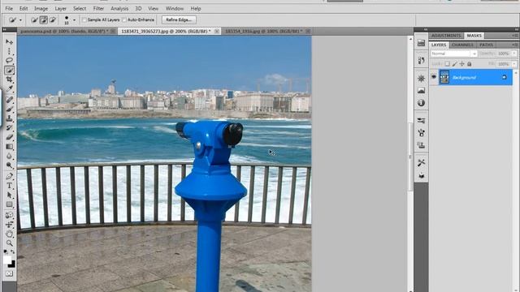Switch to the Channels tab
Image resolution: width=520 pixels, height=292 pixels.
click(x=462, y=45)
